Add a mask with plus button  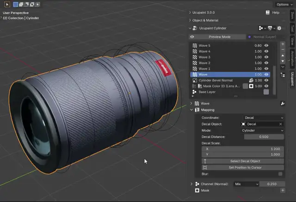(x=283, y=190)
